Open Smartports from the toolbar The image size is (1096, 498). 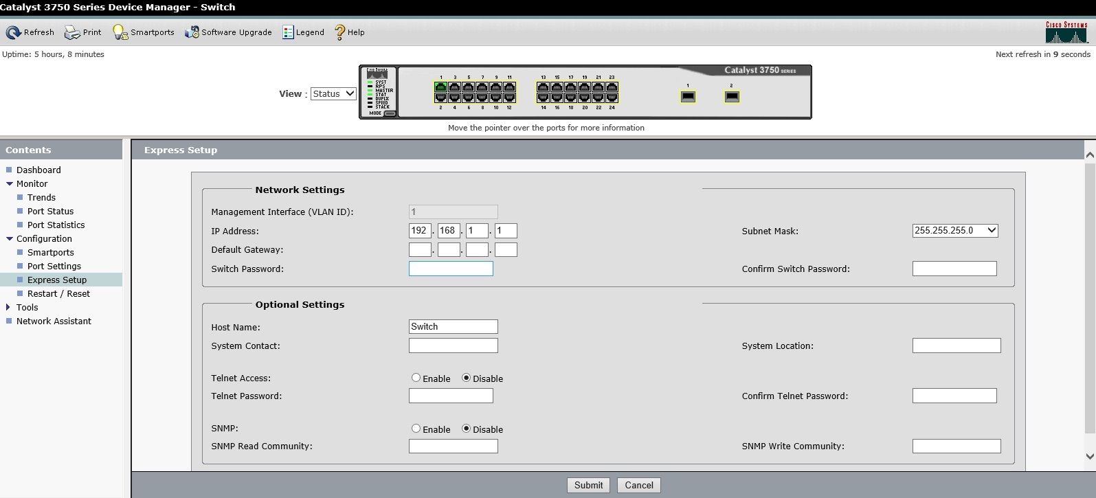coord(144,32)
